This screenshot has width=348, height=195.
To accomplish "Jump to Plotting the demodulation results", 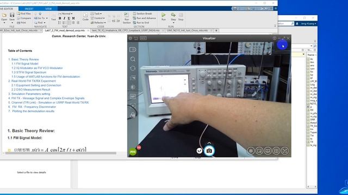I will (x=33, y=111).
